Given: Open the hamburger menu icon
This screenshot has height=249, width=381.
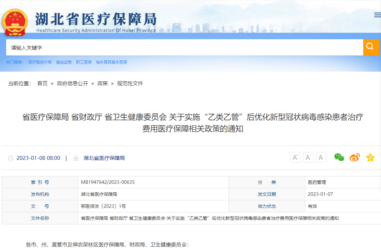Looking at the screenshot, I should [x=377, y=15].
